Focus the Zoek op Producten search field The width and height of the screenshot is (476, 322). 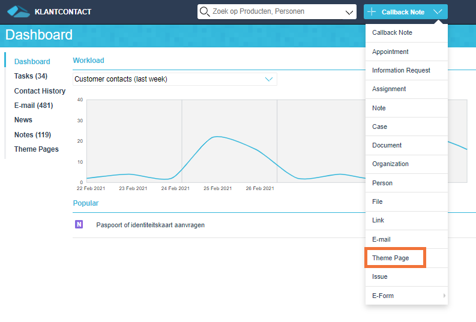(x=277, y=12)
